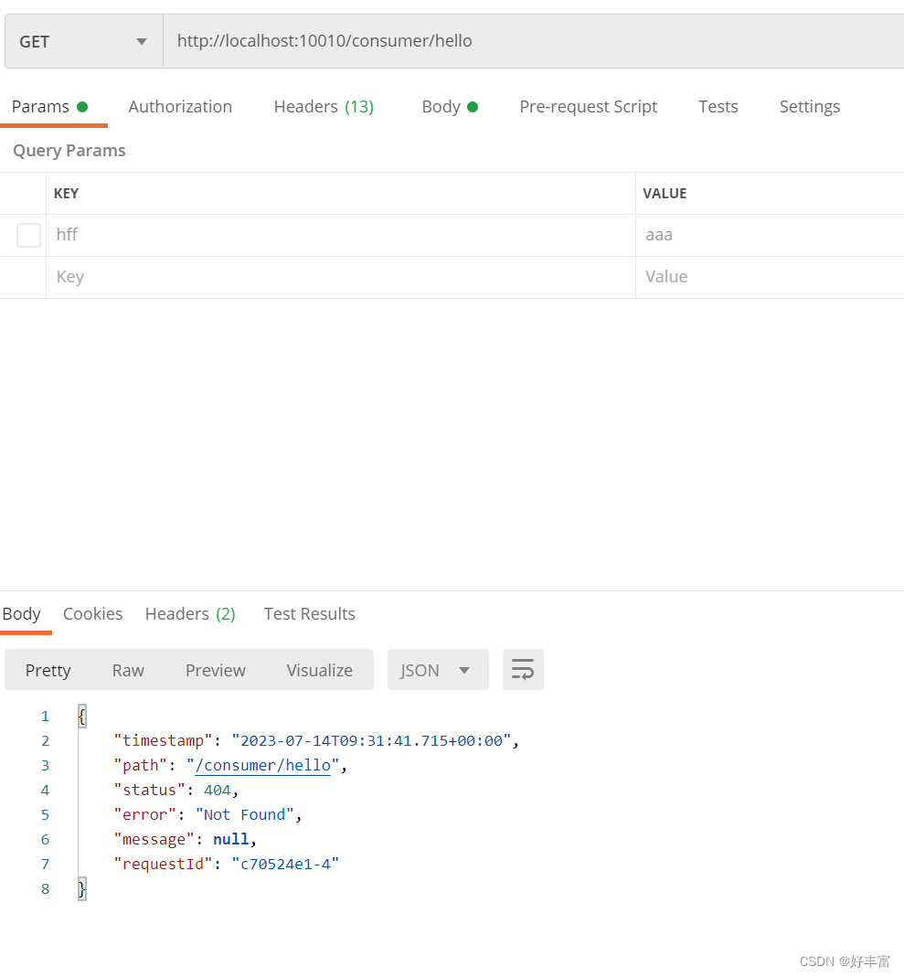This screenshot has height=977, width=904.
Task: Open the Test Results tab
Action: pos(309,614)
